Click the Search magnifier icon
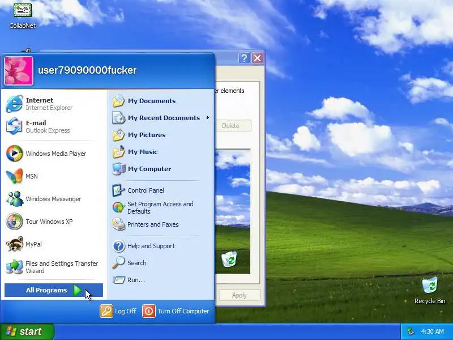This screenshot has width=453, height=340. click(118, 263)
